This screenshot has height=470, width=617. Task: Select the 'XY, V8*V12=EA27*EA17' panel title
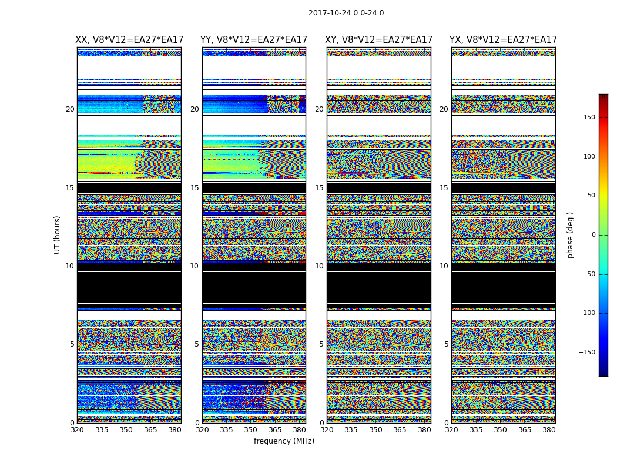(378, 40)
